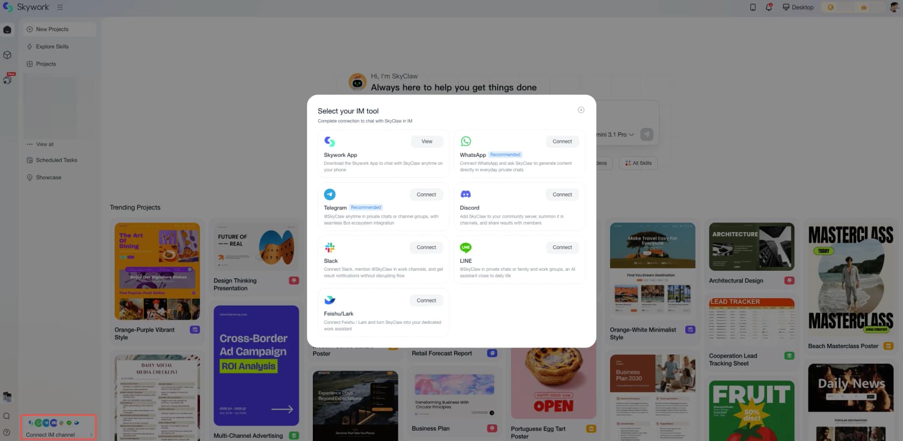Click the Trending Projects heading

coord(135,207)
